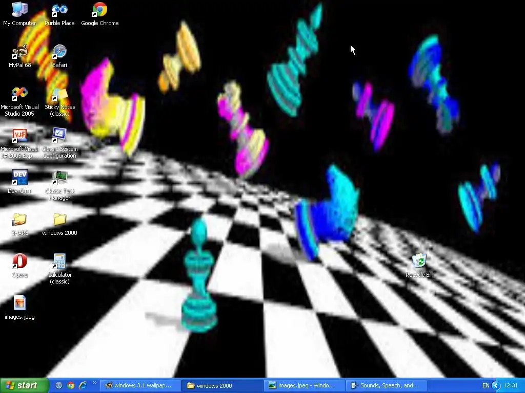Switch to images.jpeg viewer taskbar button
Image resolution: width=525 pixels, height=393 pixels.
pos(305,386)
